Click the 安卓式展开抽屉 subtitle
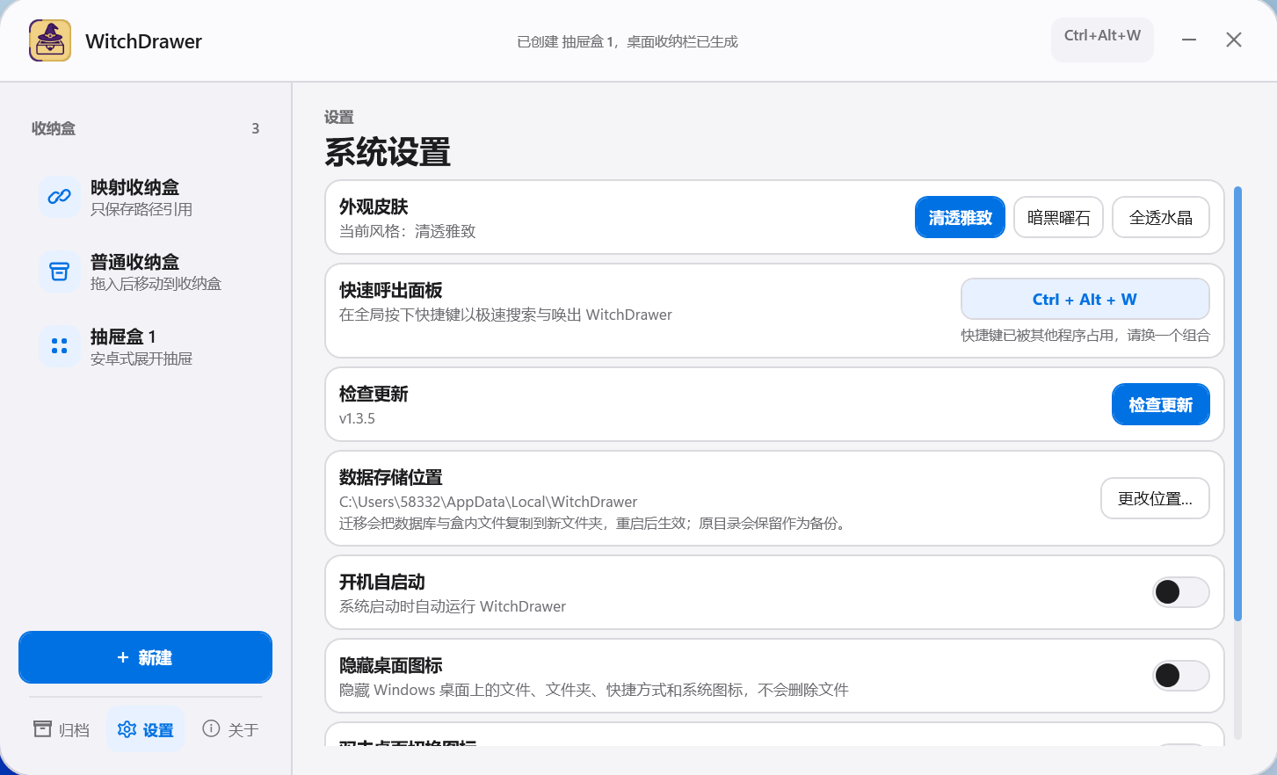 click(141, 359)
